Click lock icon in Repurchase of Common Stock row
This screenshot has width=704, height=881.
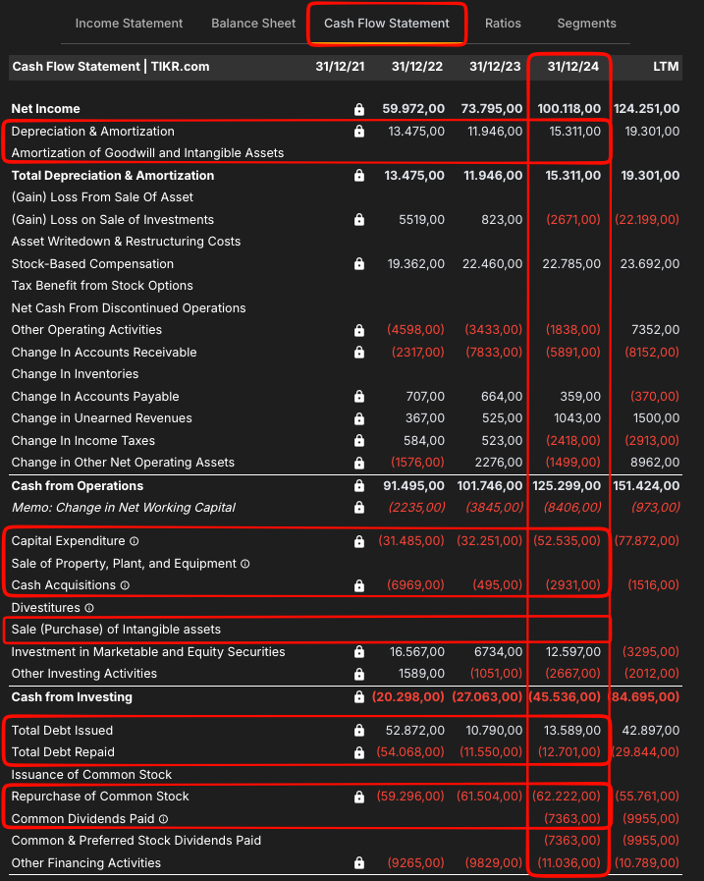pyautogui.click(x=359, y=797)
